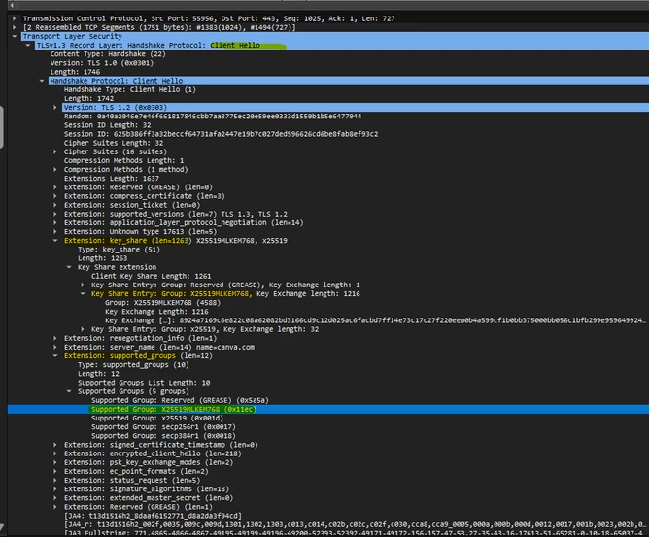The image size is (649, 537).
Task: Collapse Supported Groups (5 groups) list
Action: [x=69, y=391]
